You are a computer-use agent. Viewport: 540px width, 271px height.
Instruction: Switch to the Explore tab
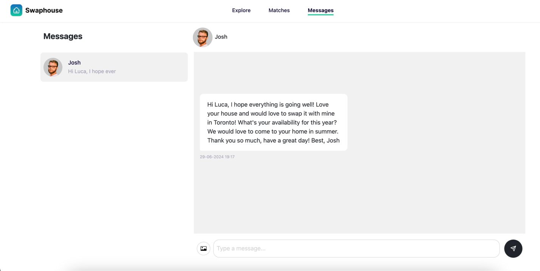click(x=241, y=10)
